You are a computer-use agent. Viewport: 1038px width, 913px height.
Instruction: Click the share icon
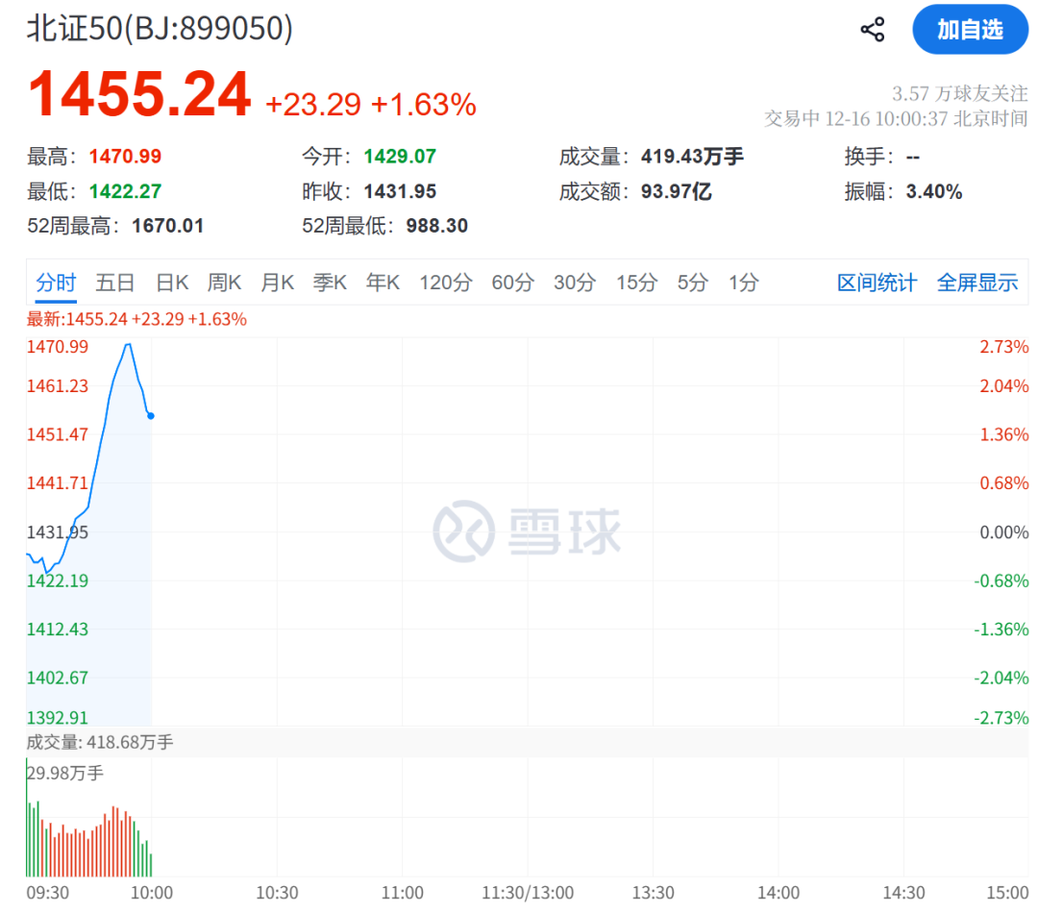(872, 30)
